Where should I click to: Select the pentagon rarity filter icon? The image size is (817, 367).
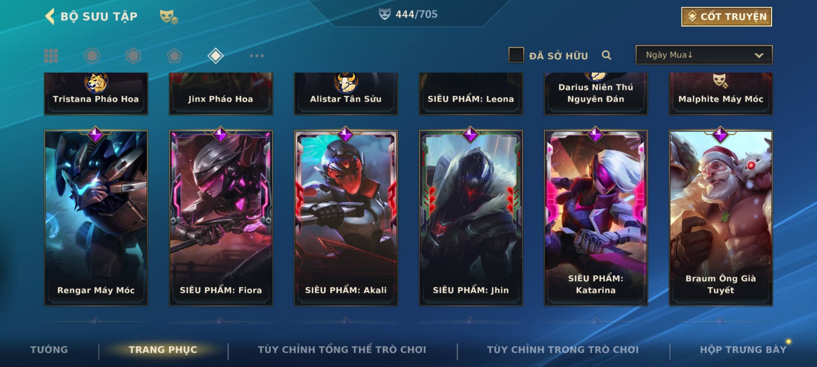pos(174,56)
